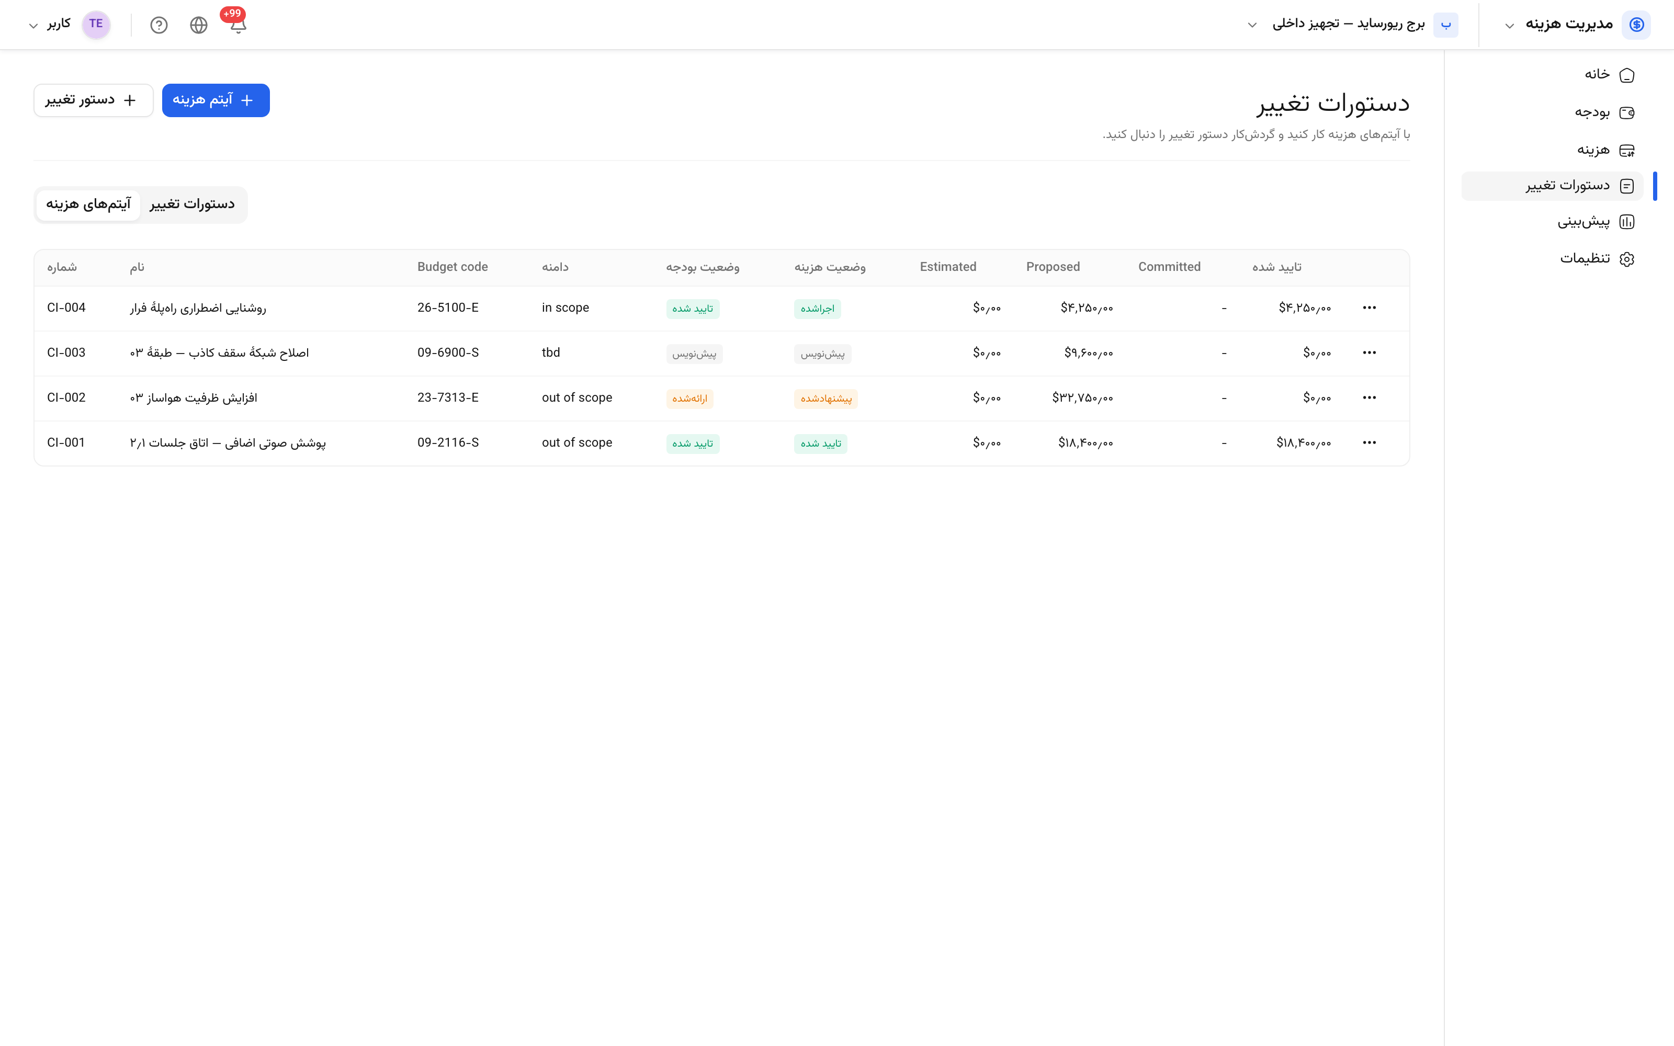1674x1046 pixels.
Task: Click the دستور تغییر add button
Action: (x=94, y=100)
